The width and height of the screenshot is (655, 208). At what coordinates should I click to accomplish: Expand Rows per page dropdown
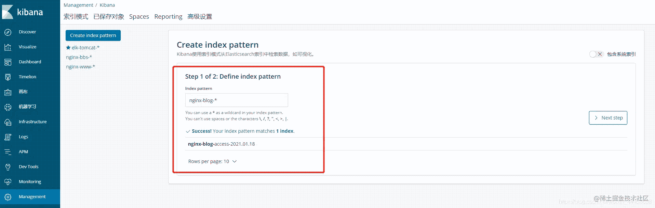click(212, 161)
